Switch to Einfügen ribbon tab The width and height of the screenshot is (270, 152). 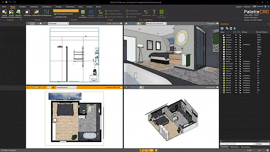pyautogui.click(x=23, y=7)
